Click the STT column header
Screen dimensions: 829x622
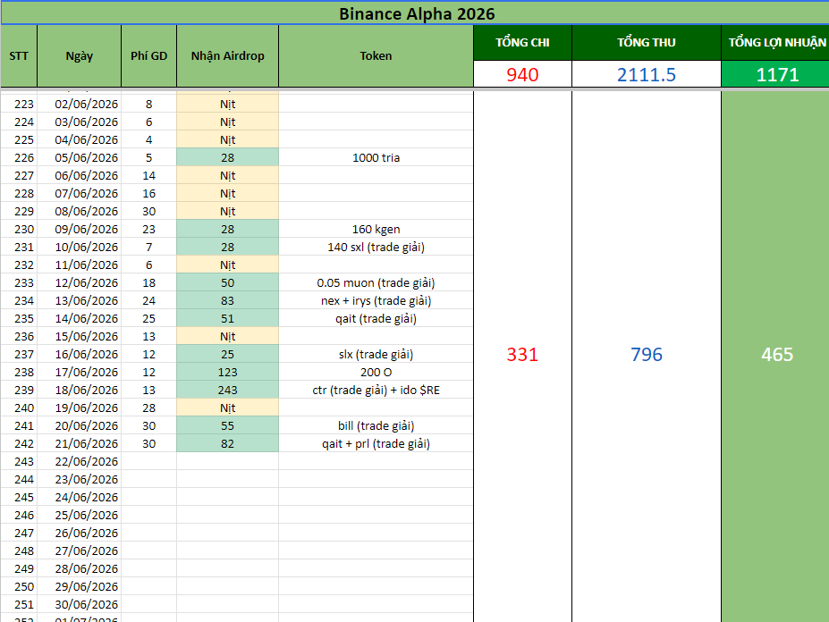click(x=19, y=56)
